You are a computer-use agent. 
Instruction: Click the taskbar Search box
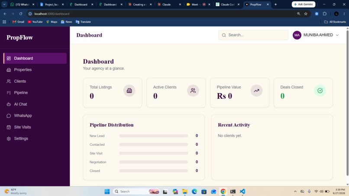[x=137, y=191]
